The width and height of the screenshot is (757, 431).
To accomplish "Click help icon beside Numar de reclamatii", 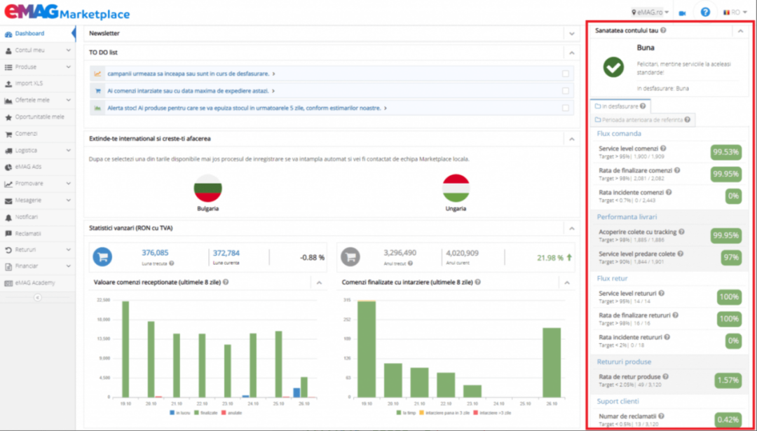I will (660, 416).
